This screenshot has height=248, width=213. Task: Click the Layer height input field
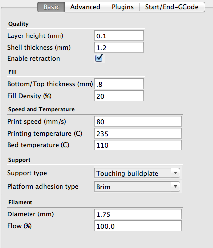click(119, 35)
